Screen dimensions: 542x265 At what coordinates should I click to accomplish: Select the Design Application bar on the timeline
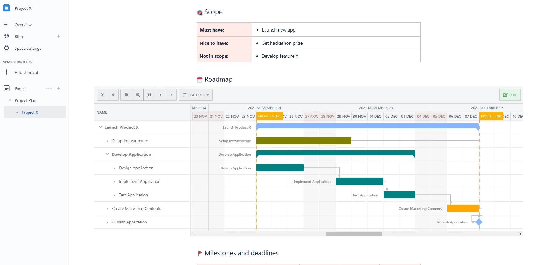[x=280, y=168]
